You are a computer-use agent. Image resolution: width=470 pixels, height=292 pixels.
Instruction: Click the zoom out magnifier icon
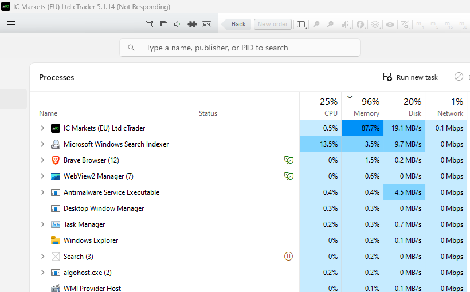[316, 24]
